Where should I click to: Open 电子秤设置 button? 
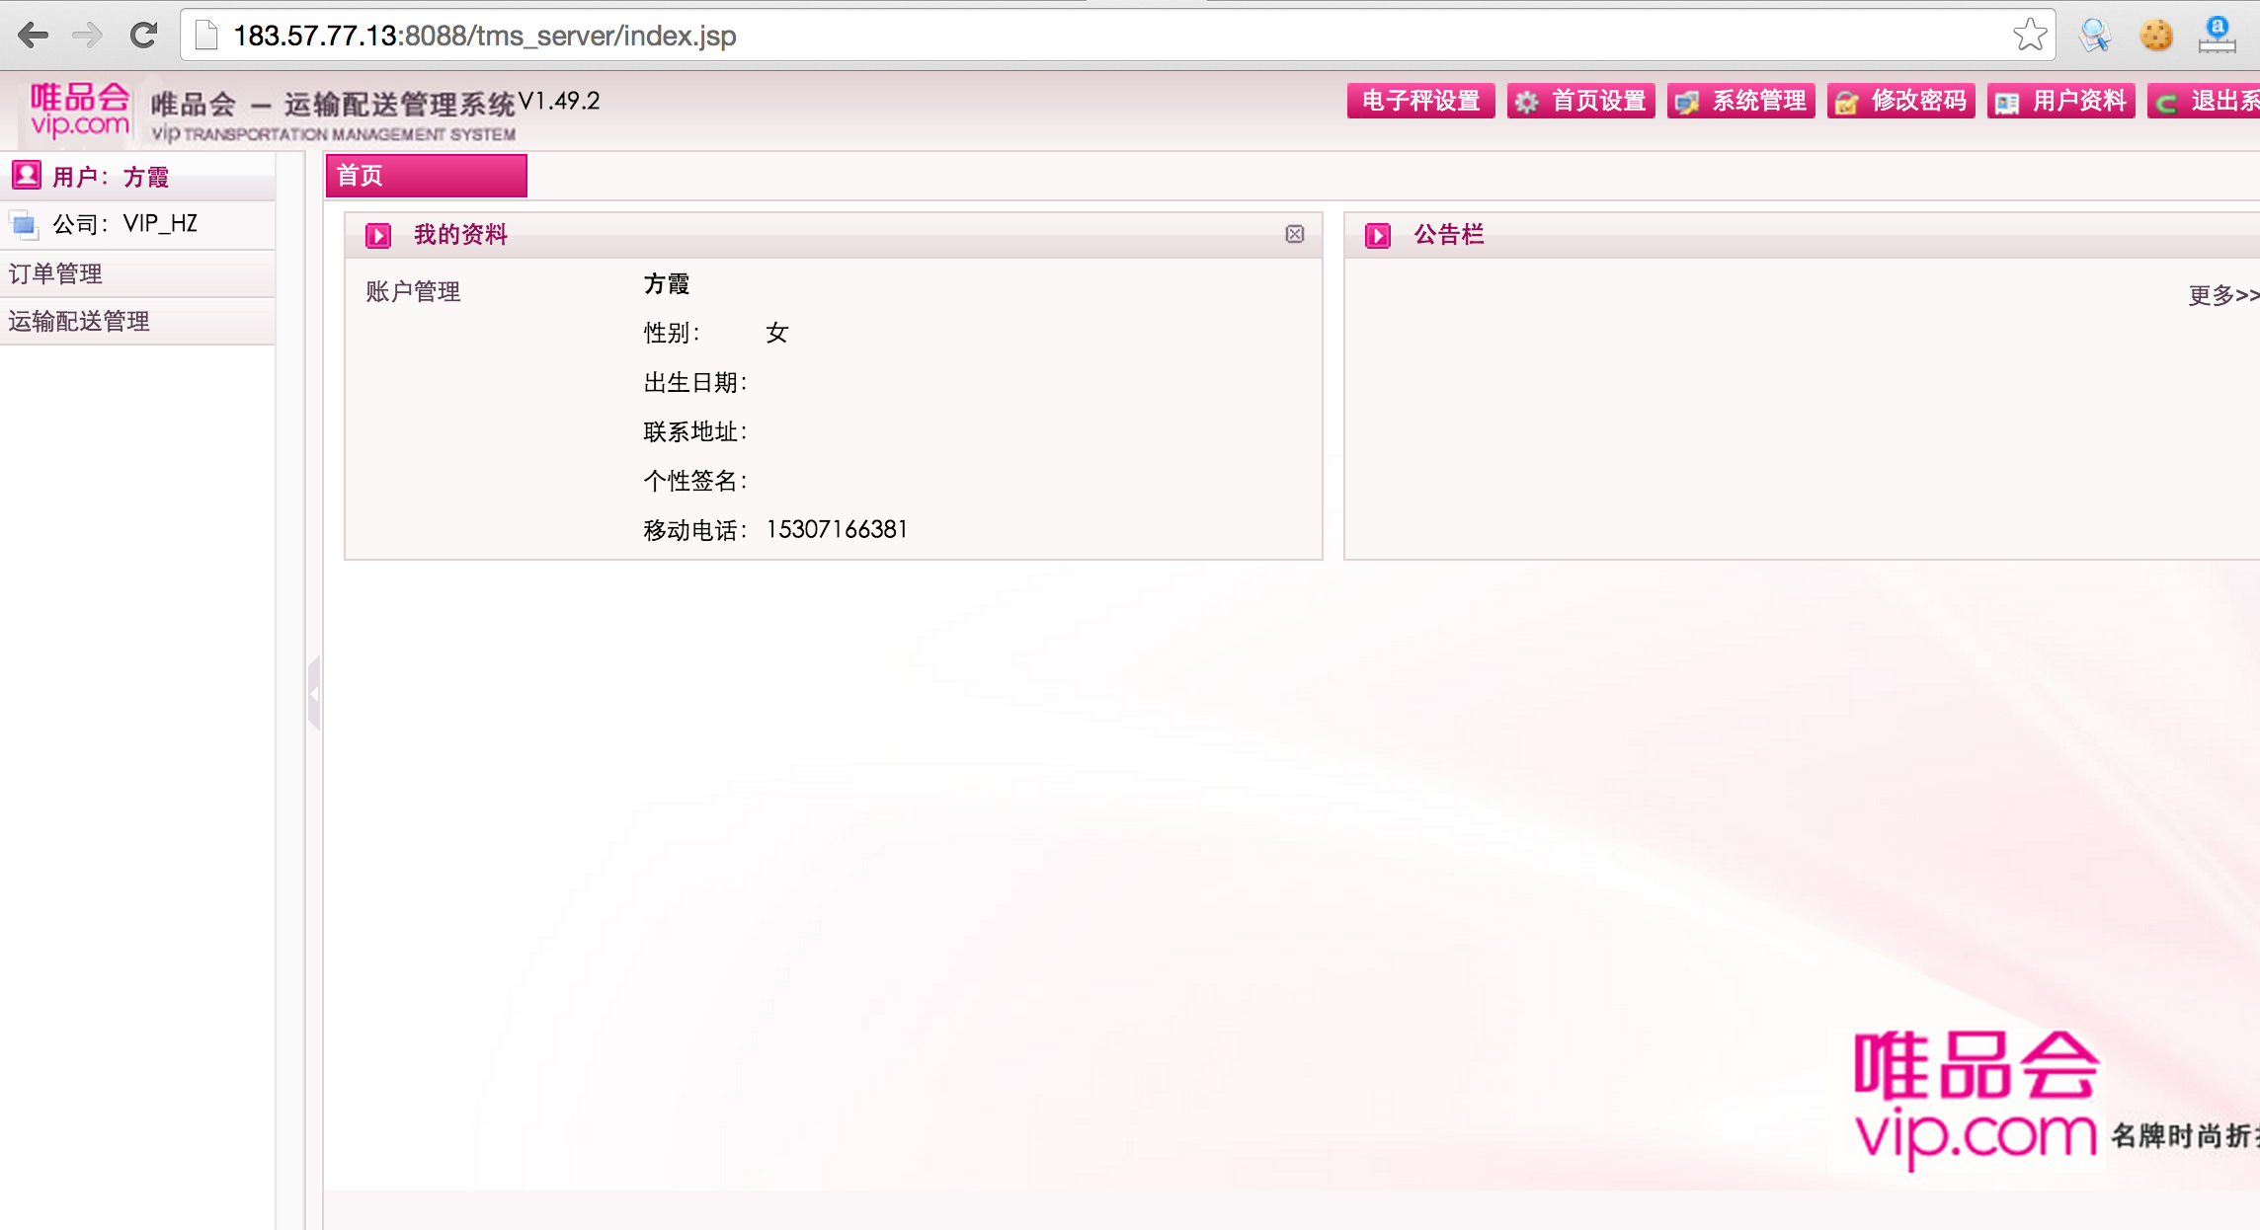(x=1420, y=101)
